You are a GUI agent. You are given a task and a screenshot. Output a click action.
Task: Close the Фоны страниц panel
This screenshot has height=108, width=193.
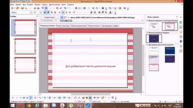(x=177, y=16)
